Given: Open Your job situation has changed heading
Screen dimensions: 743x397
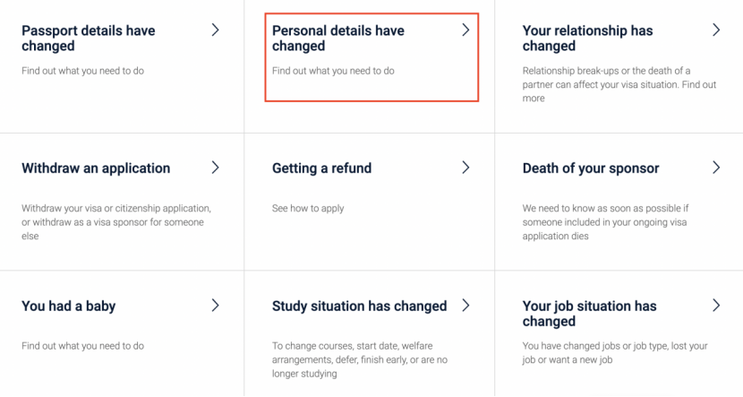Looking at the screenshot, I should tap(589, 314).
